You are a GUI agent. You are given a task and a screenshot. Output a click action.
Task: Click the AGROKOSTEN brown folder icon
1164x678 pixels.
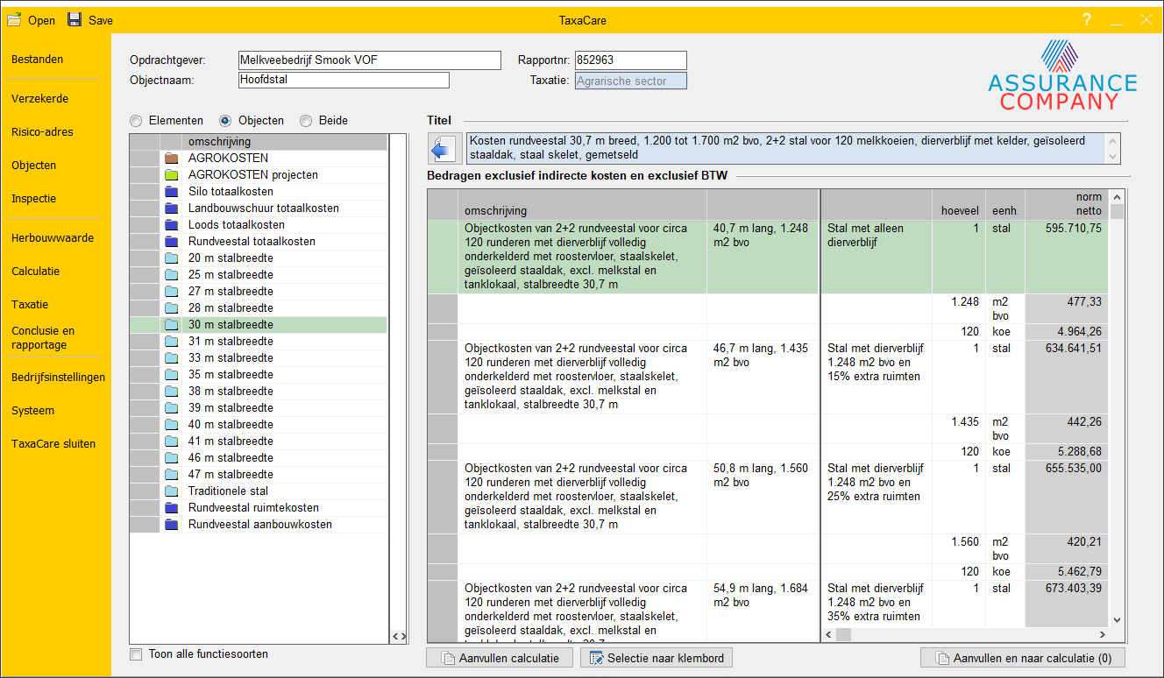171,159
